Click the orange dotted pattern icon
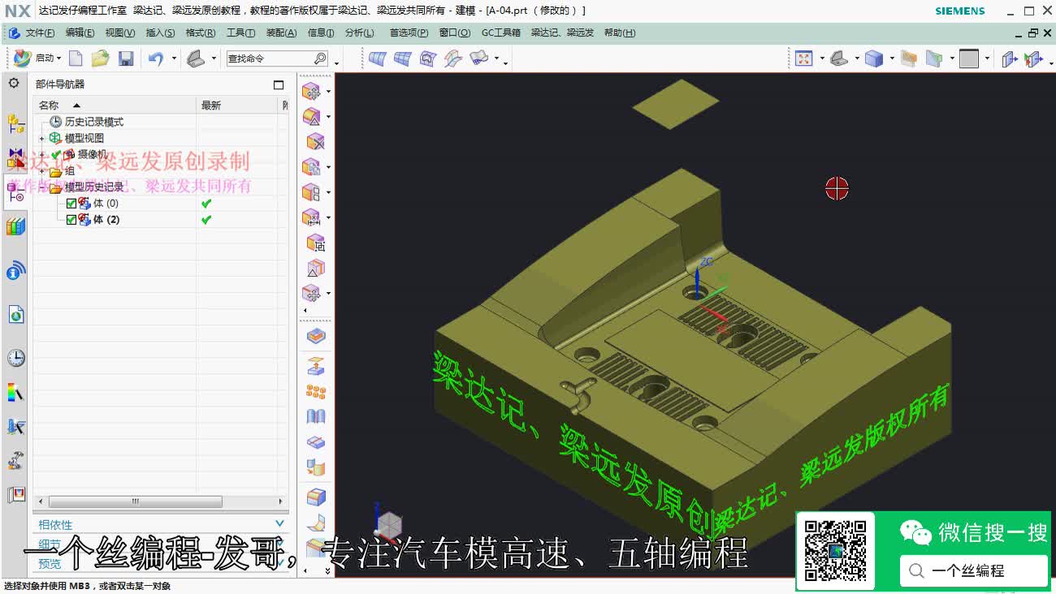This screenshot has width=1056, height=594. (x=316, y=392)
